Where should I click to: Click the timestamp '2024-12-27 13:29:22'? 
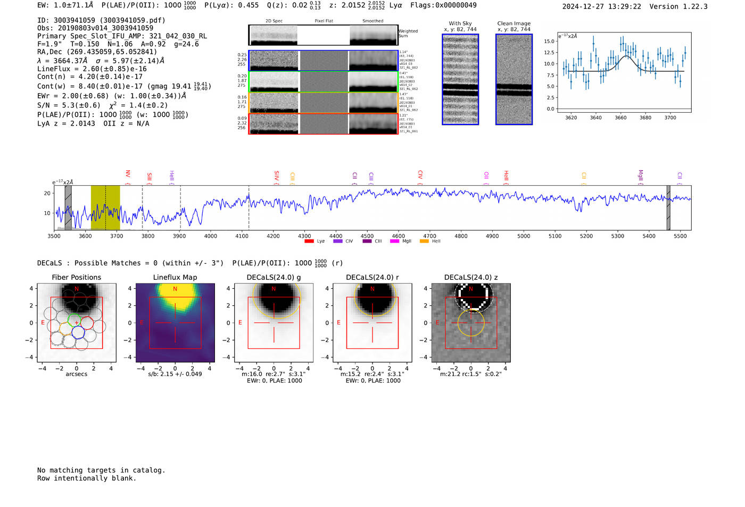(x=602, y=6)
